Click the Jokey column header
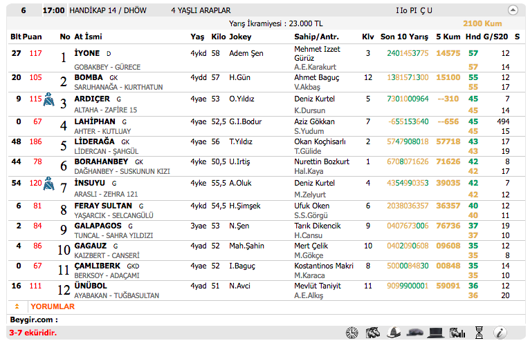Image resolution: width=530 pixels, height=343 pixels. (x=240, y=36)
